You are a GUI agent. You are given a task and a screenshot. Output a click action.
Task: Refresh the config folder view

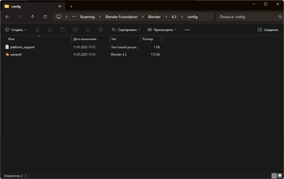click(45, 17)
